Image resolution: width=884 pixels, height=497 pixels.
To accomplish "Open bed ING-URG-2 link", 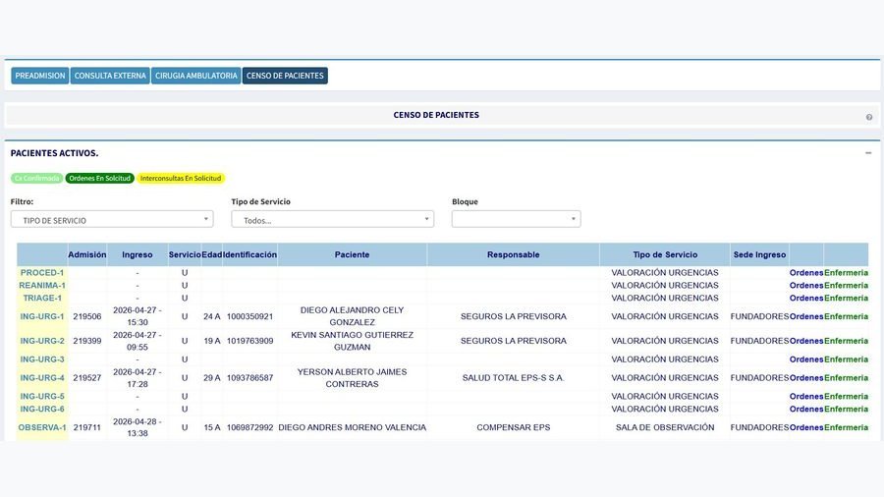I will pyautogui.click(x=42, y=341).
